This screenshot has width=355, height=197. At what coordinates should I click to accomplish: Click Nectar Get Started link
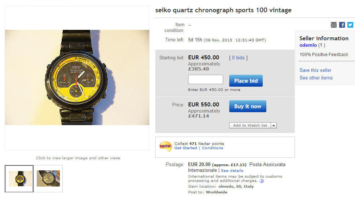[186, 148]
